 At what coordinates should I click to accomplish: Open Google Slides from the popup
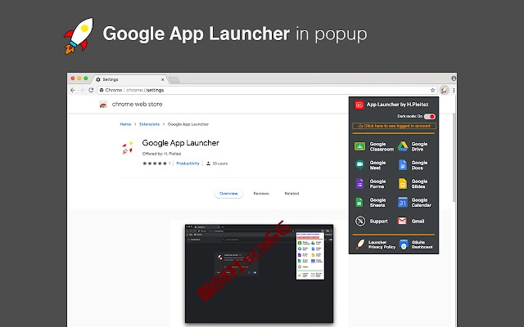(413, 184)
